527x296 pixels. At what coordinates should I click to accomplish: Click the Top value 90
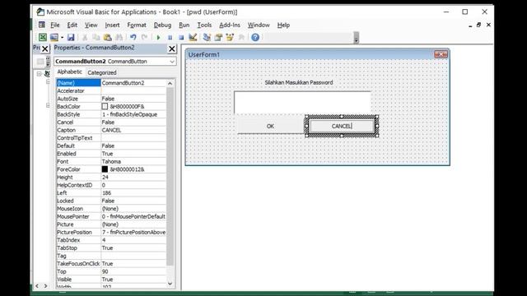point(133,271)
